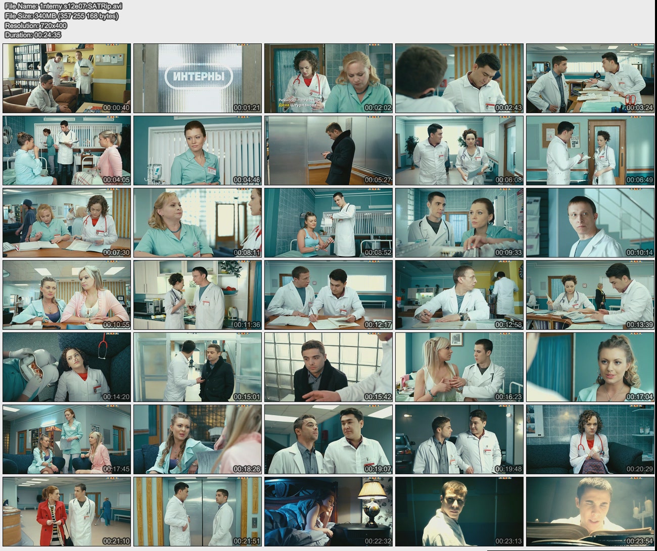Click the thumbnail timestamped 00:00:40
The height and width of the screenshot is (551, 657).
[x=67, y=78]
